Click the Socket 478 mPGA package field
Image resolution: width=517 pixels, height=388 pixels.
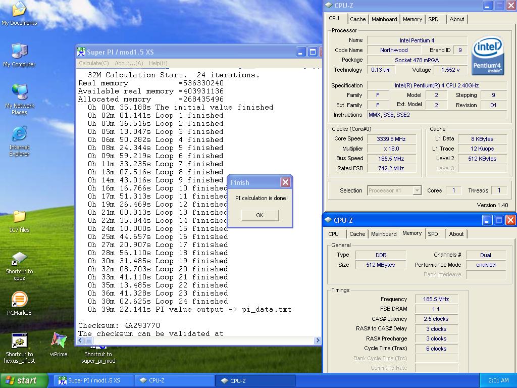click(x=417, y=60)
